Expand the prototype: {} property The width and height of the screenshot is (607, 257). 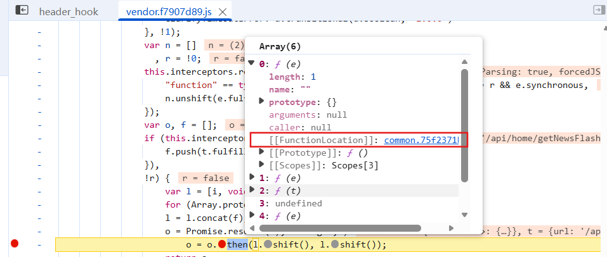pos(261,101)
